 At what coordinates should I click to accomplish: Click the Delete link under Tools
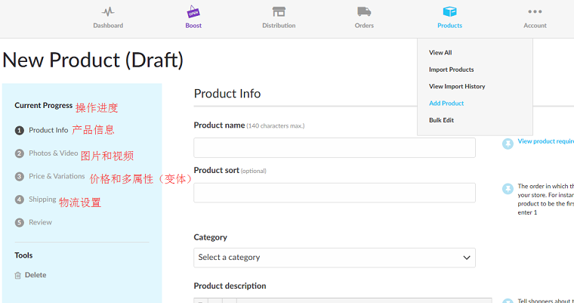35,275
